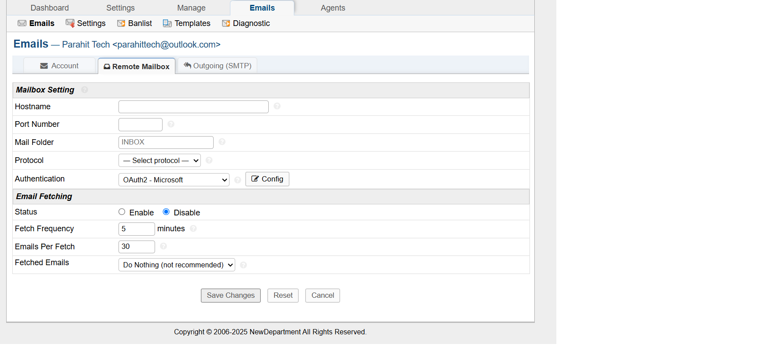This screenshot has height=359, width=770.
Task: Click the Save Changes button
Action: 230,296
